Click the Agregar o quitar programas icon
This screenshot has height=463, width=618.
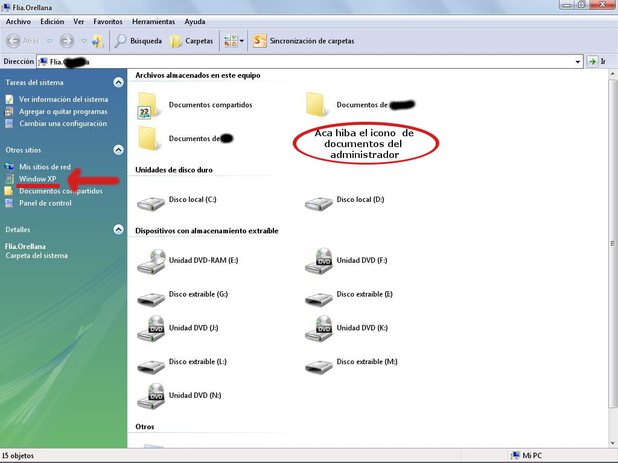[9, 112]
